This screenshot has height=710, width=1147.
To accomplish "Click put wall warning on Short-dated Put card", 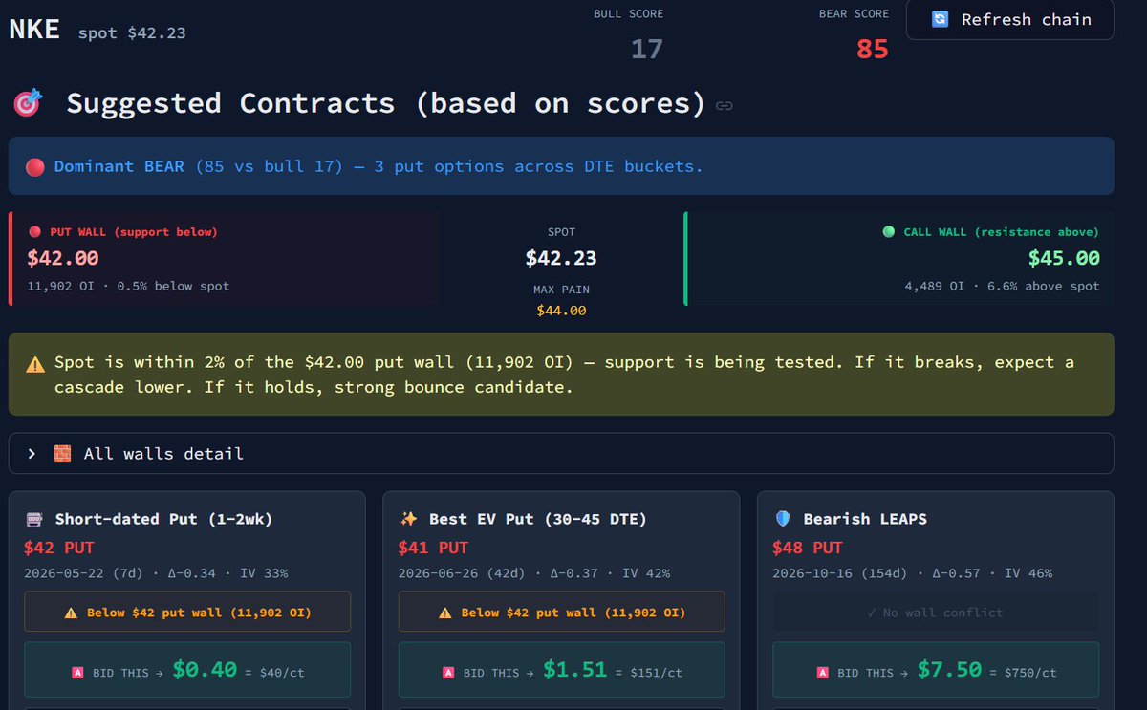I will tap(187, 612).
